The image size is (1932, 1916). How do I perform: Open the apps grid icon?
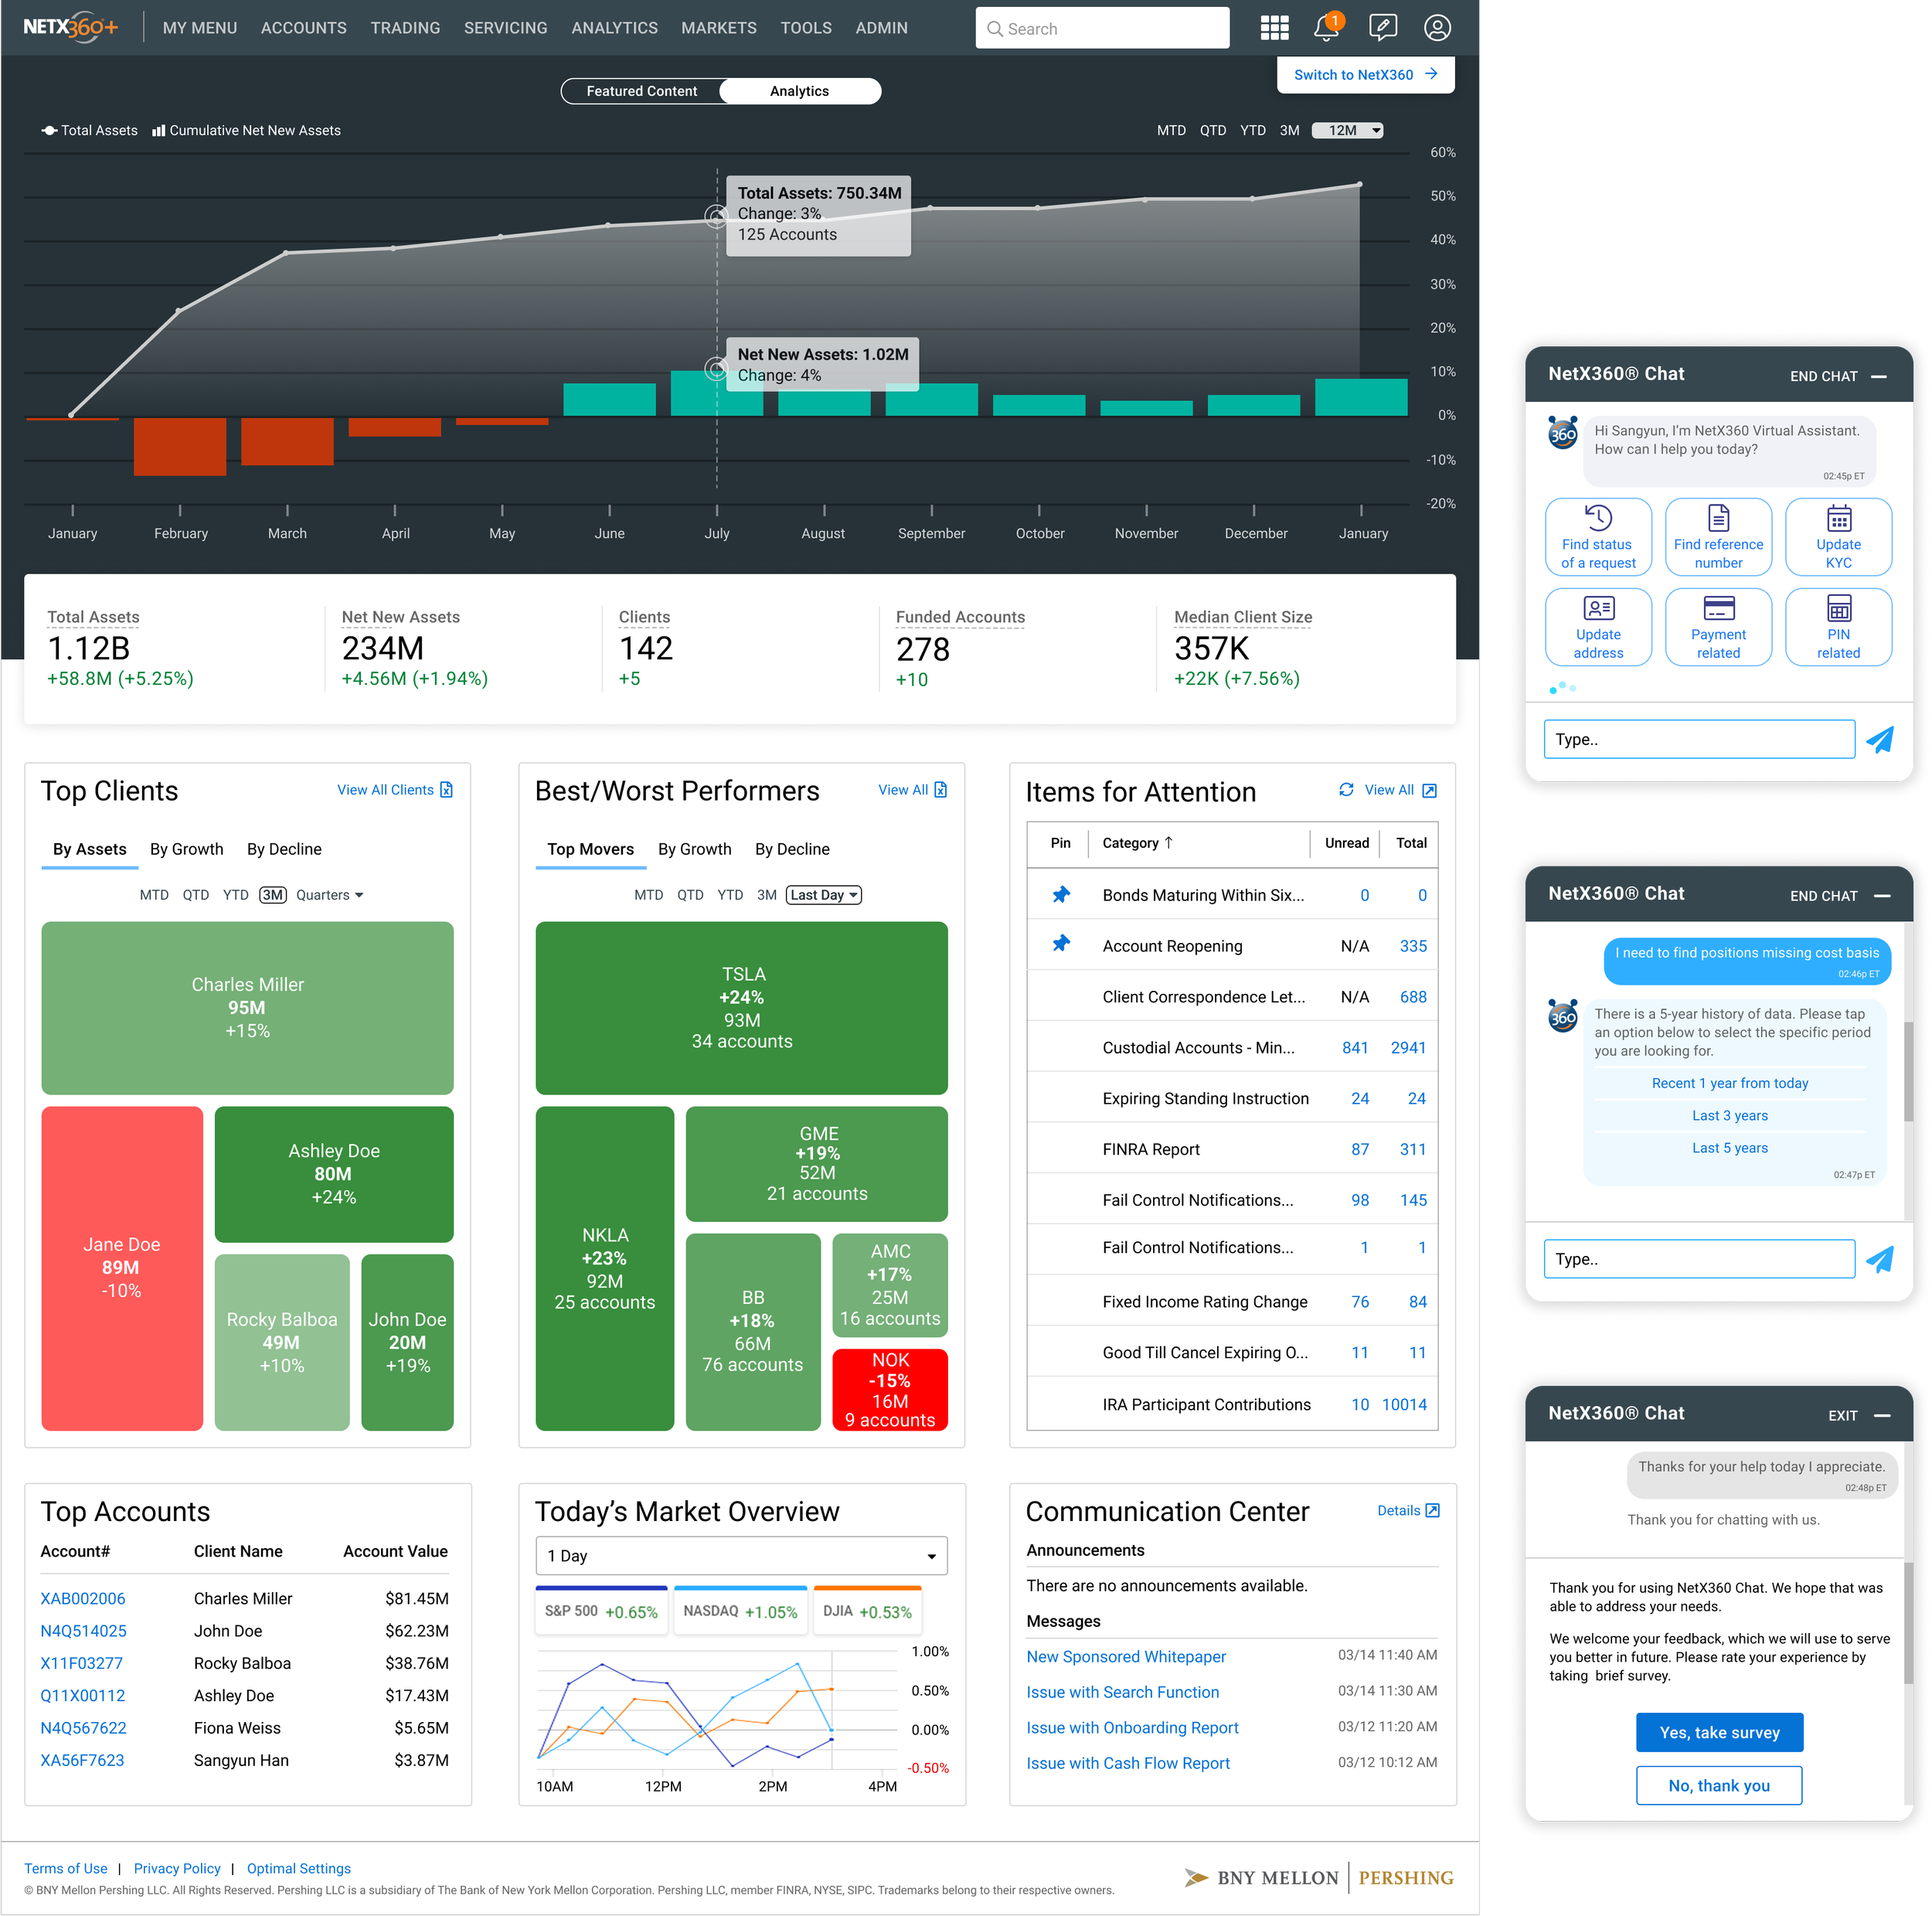[x=1274, y=28]
